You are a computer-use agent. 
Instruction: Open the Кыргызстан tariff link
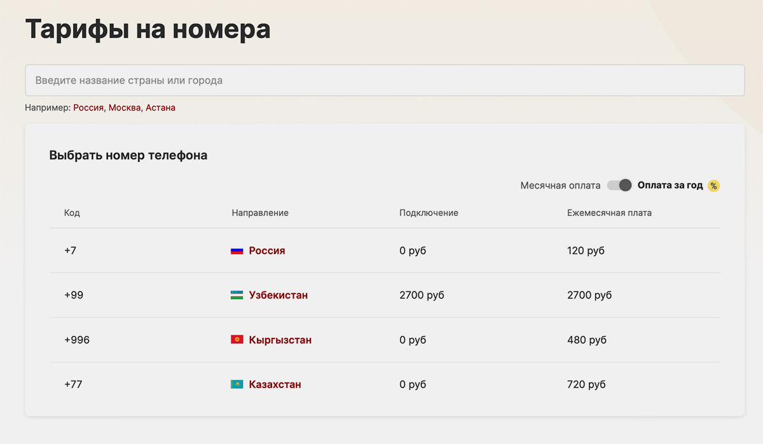tap(280, 340)
